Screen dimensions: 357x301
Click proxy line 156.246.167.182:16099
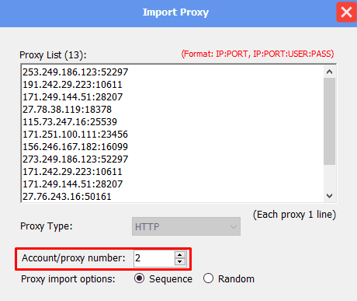(x=75, y=147)
